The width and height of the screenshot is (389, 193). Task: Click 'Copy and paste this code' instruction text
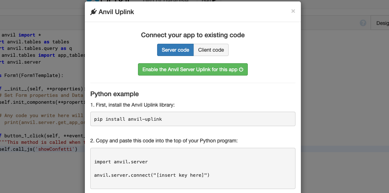pos(164,141)
